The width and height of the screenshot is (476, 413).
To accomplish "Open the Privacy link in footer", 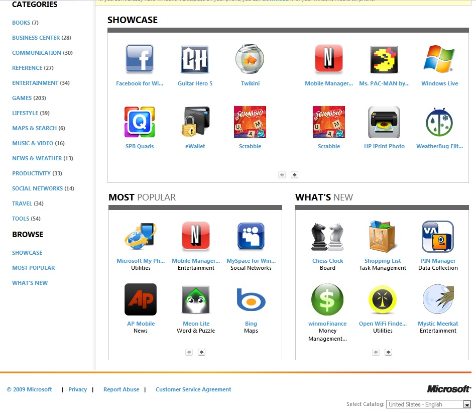I will (x=77, y=389).
